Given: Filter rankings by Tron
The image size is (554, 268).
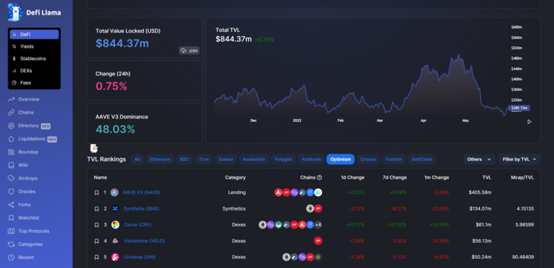Looking at the screenshot, I should pyautogui.click(x=204, y=159).
